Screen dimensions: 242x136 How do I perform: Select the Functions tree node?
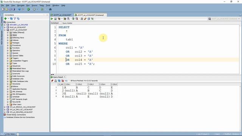(16, 48)
